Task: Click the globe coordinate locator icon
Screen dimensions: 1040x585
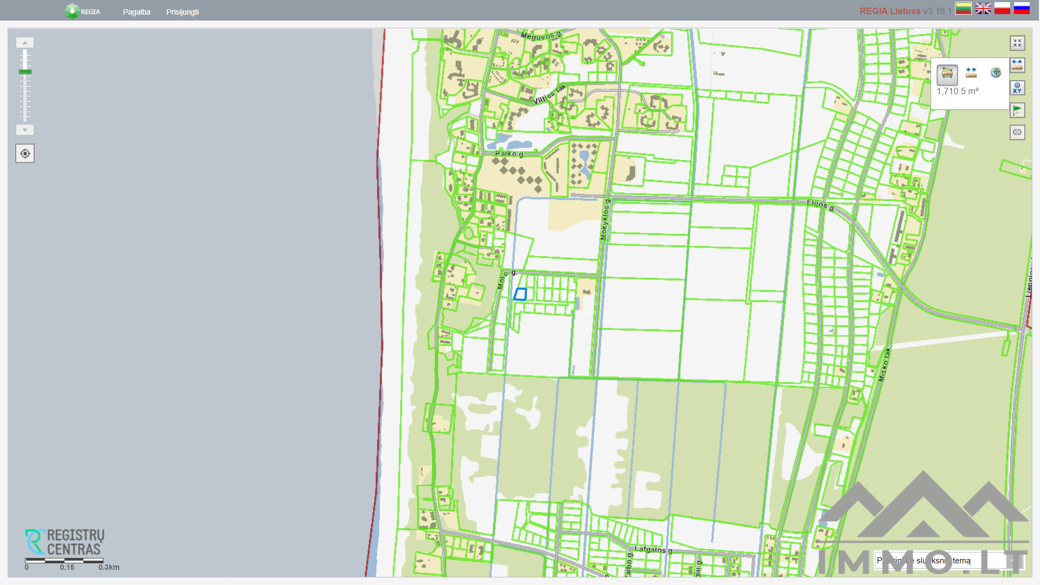Action: (996, 73)
